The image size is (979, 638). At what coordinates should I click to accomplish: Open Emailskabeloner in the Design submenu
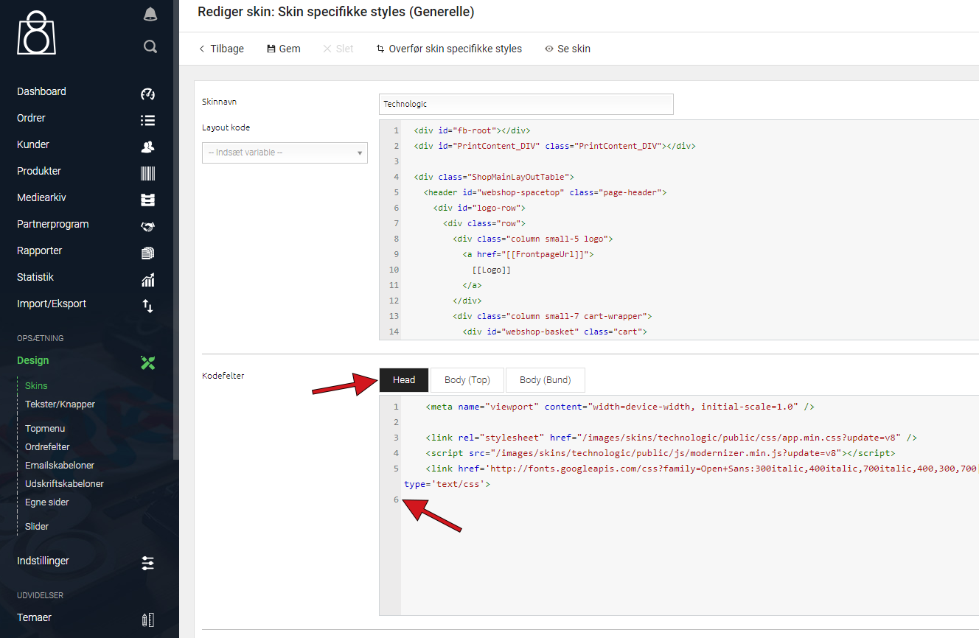60,465
